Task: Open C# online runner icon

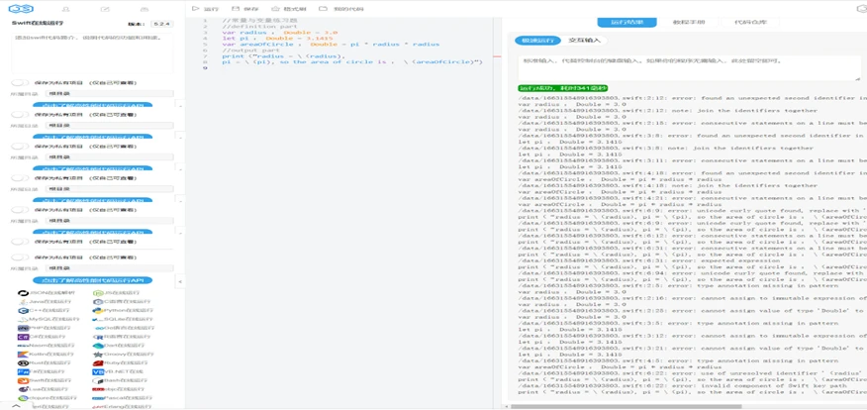Action: point(23,337)
